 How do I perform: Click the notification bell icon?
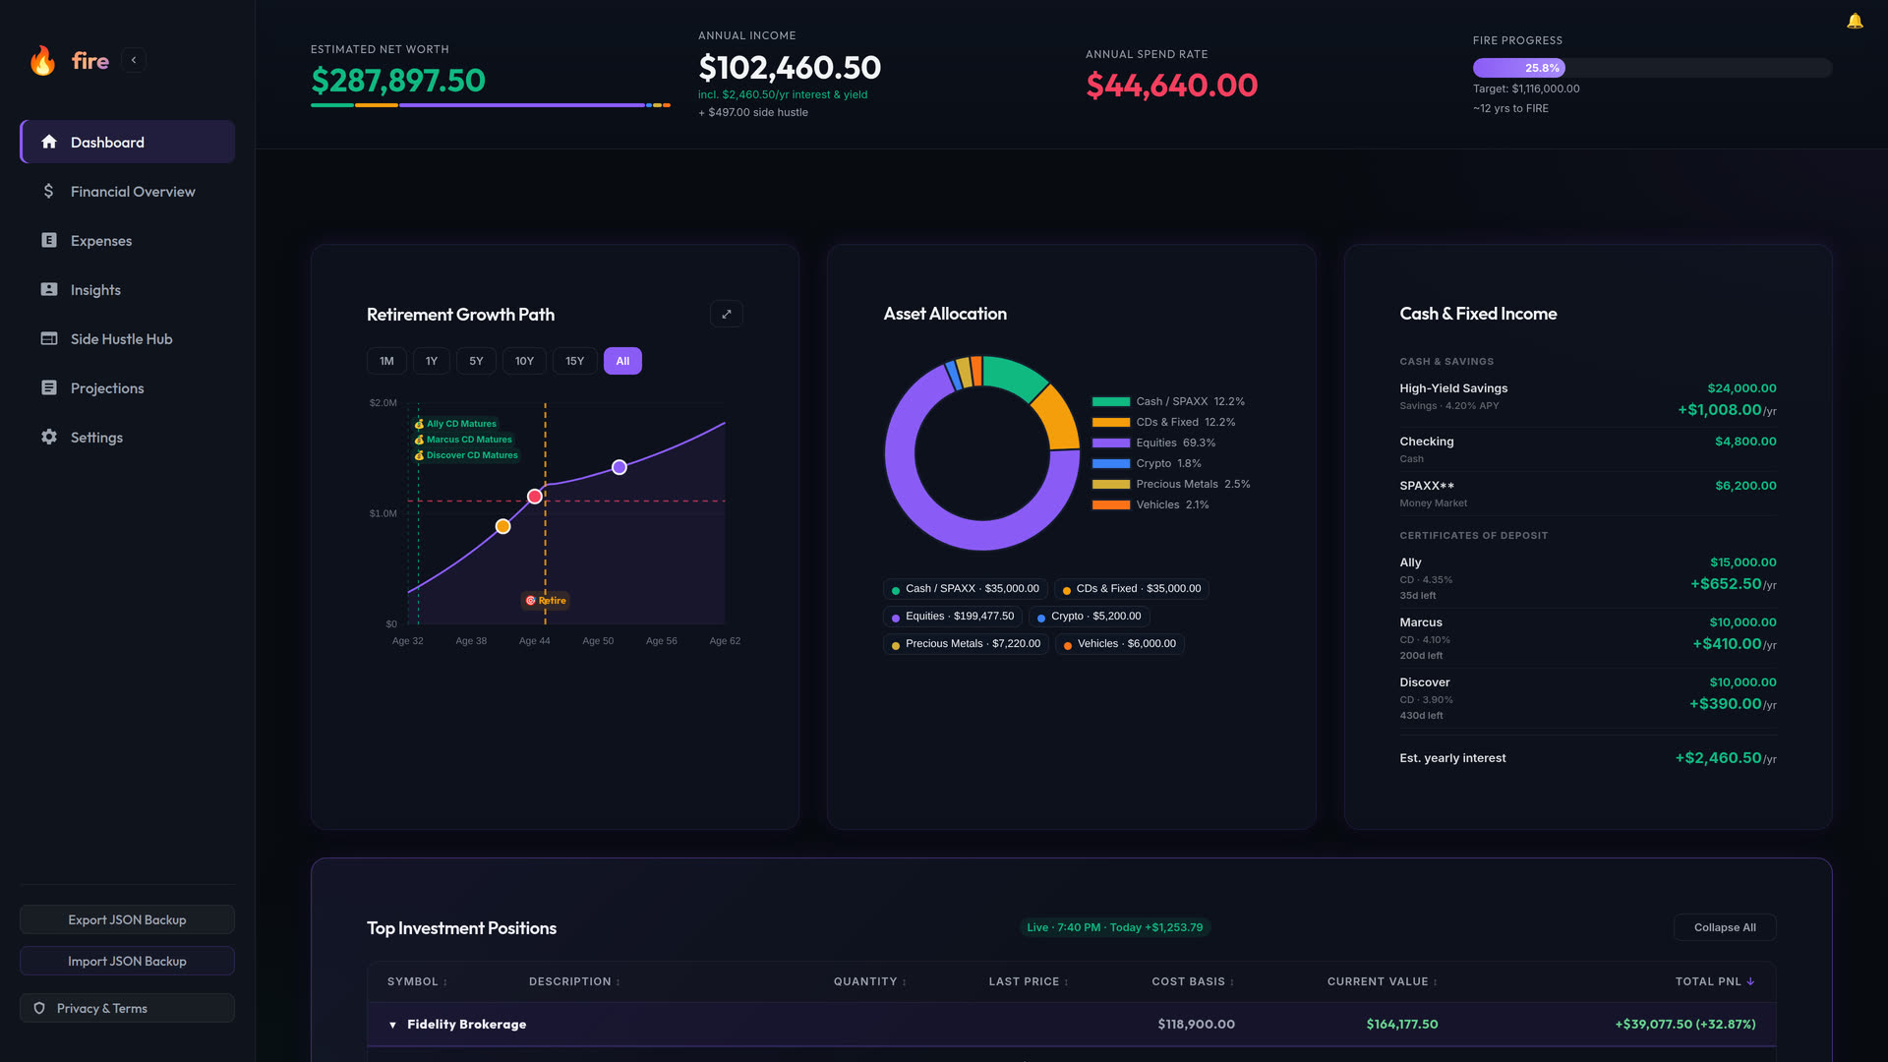(x=1855, y=22)
